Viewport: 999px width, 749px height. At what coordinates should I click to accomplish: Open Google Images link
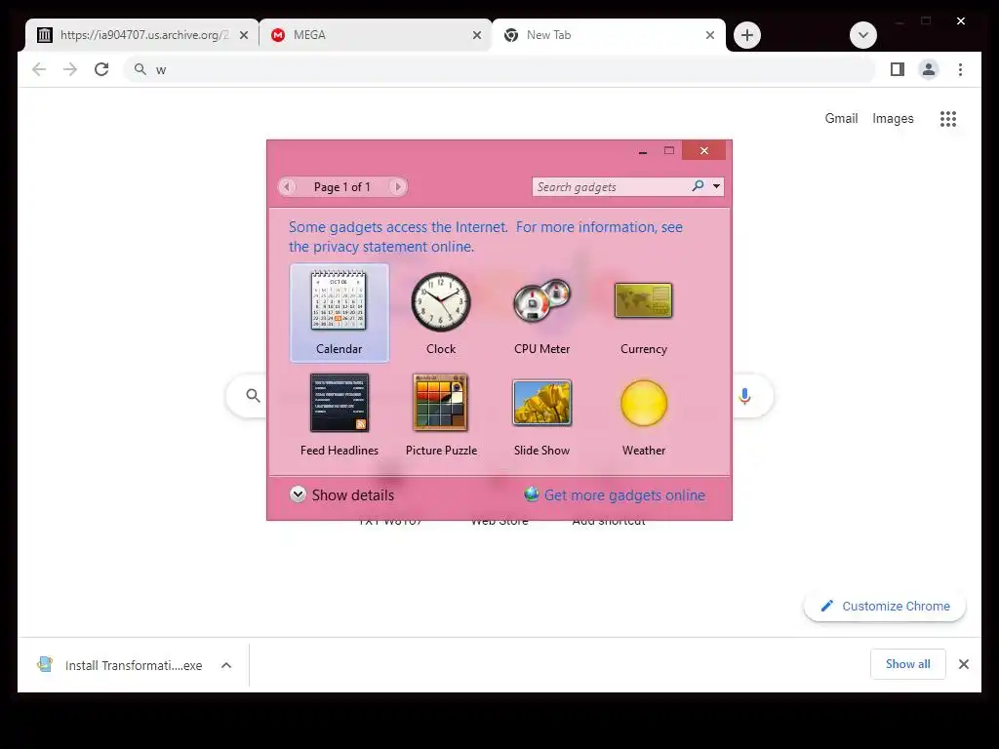893,118
